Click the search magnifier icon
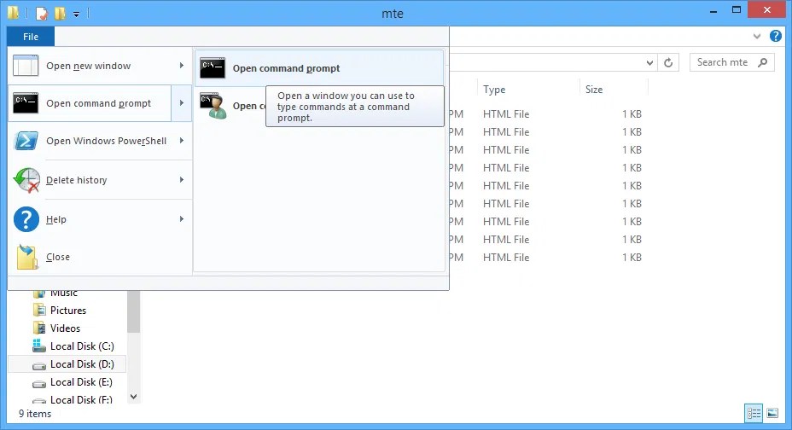Image resolution: width=792 pixels, height=430 pixels. click(763, 62)
